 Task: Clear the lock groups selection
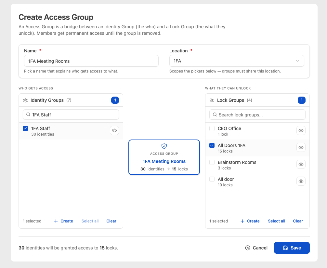click(298, 221)
